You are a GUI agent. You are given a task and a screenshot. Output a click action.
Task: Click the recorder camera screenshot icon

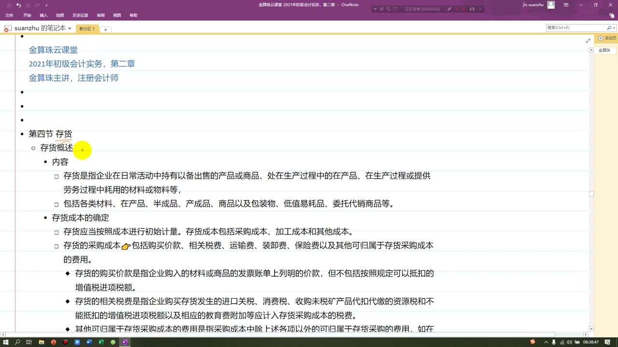click(472, 9)
